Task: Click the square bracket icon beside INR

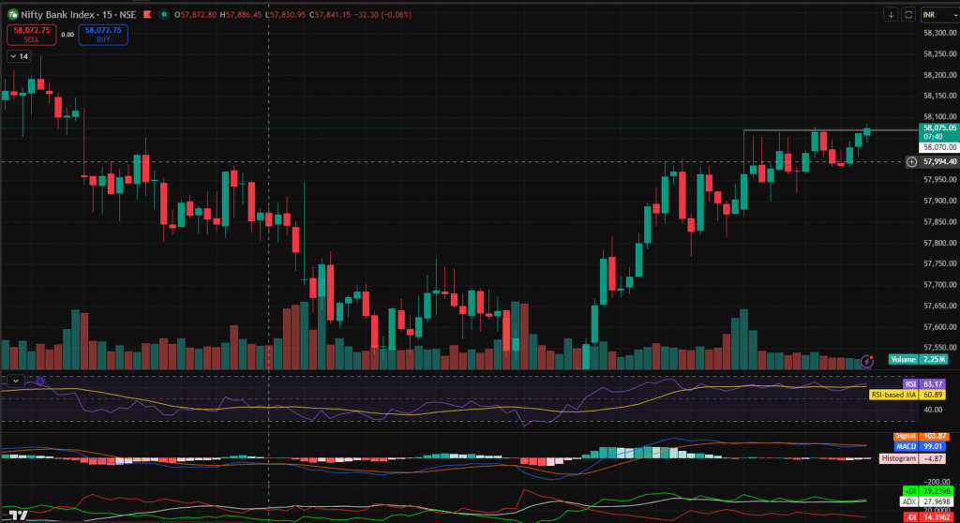Action: click(x=908, y=14)
